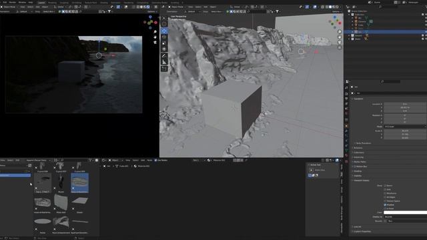Toggle the Motion Blur checkbox

coord(355,167)
